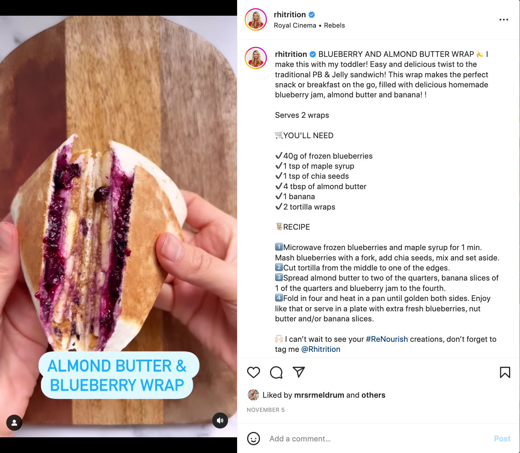Pause the almond butter blueberry wrap video
The height and width of the screenshot is (453, 520).
118,226
